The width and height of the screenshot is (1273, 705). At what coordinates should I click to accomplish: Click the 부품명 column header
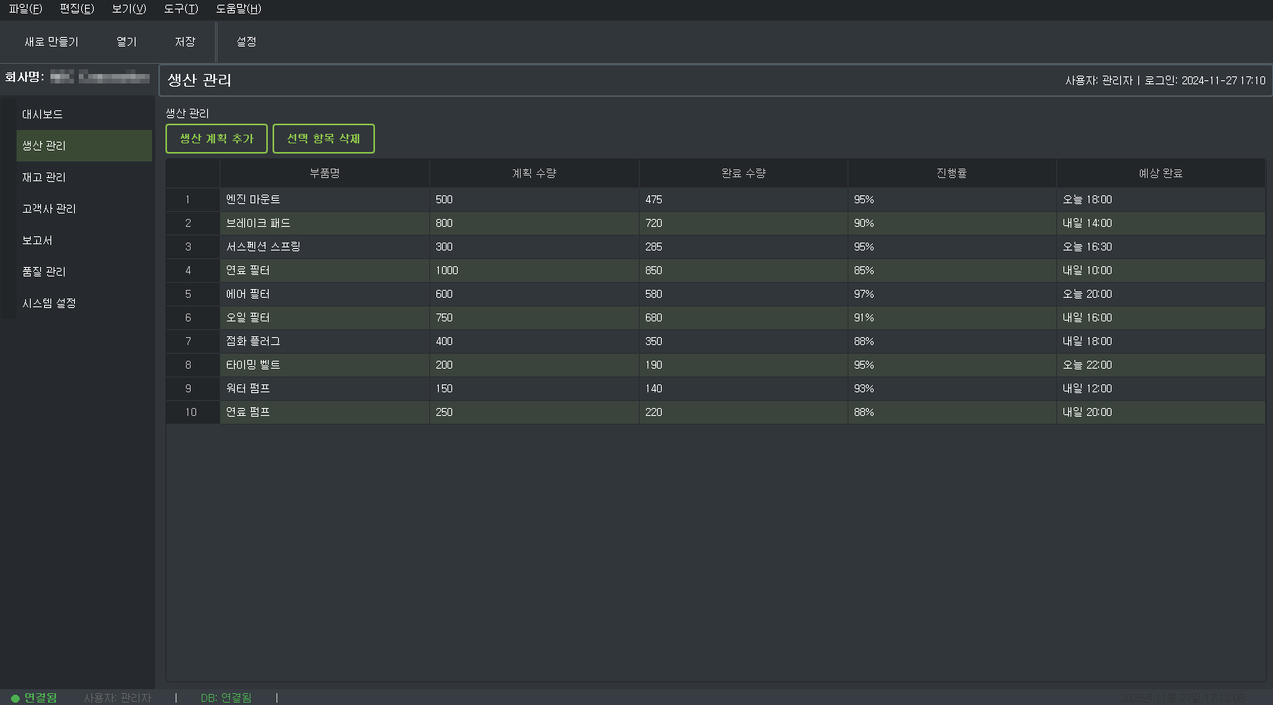325,173
